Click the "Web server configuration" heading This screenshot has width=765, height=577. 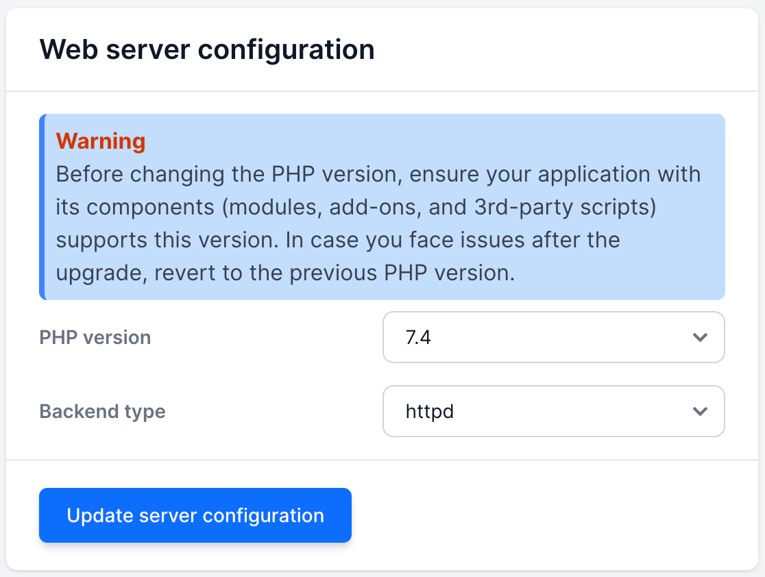(x=207, y=50)
